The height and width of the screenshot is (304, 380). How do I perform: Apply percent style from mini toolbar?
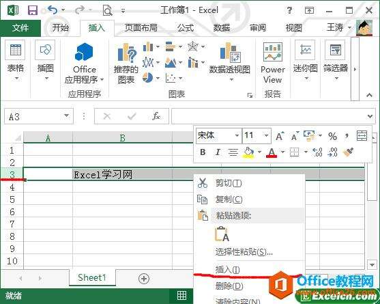point(332,137)
